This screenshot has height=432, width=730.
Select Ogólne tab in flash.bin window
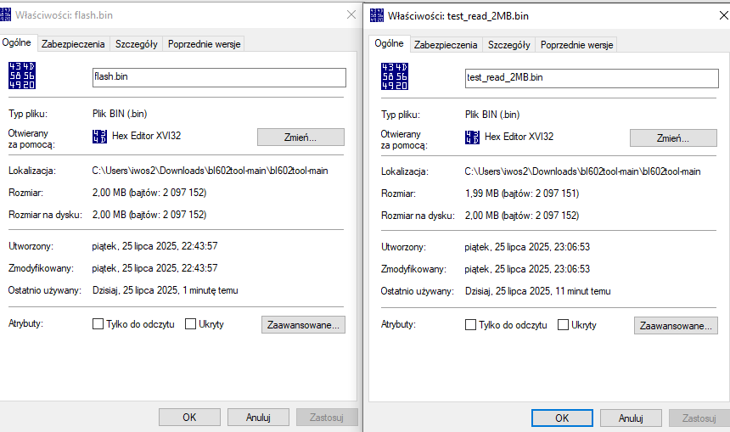[17, 42]
